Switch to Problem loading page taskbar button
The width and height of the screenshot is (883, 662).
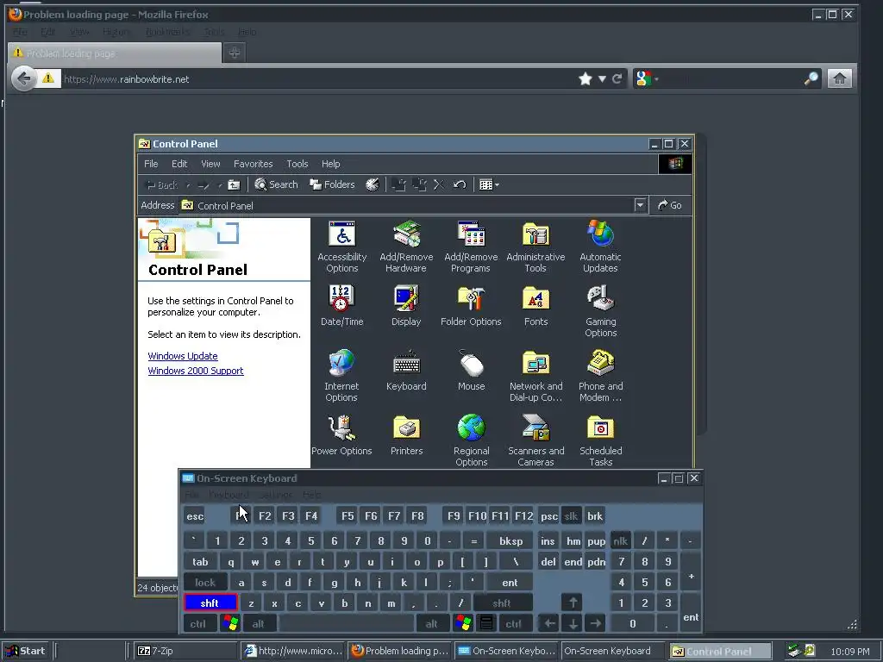click(x=400, y=651)
